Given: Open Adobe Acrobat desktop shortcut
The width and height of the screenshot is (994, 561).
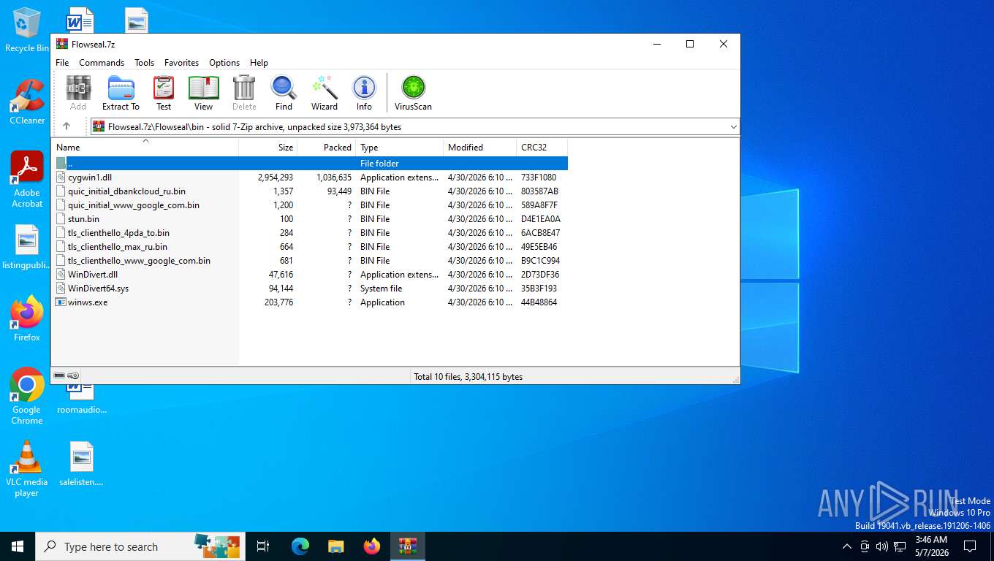Looking at the screenshot, I should click(27, 180).
